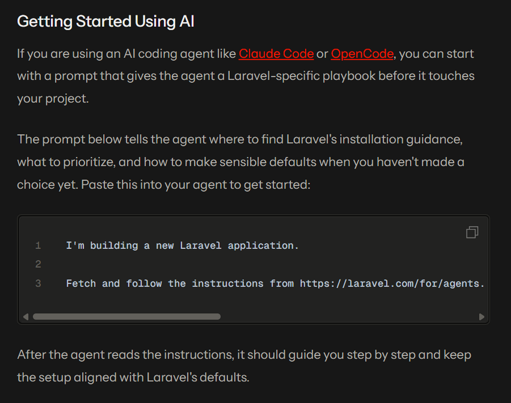Click the word "Fetch" in the code
Viewport: 511px width, 403px height.
(x=81, y=283)
